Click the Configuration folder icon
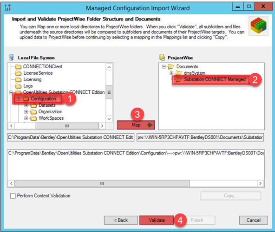Viewport: 275px width, 232px height. click(26, 99)
